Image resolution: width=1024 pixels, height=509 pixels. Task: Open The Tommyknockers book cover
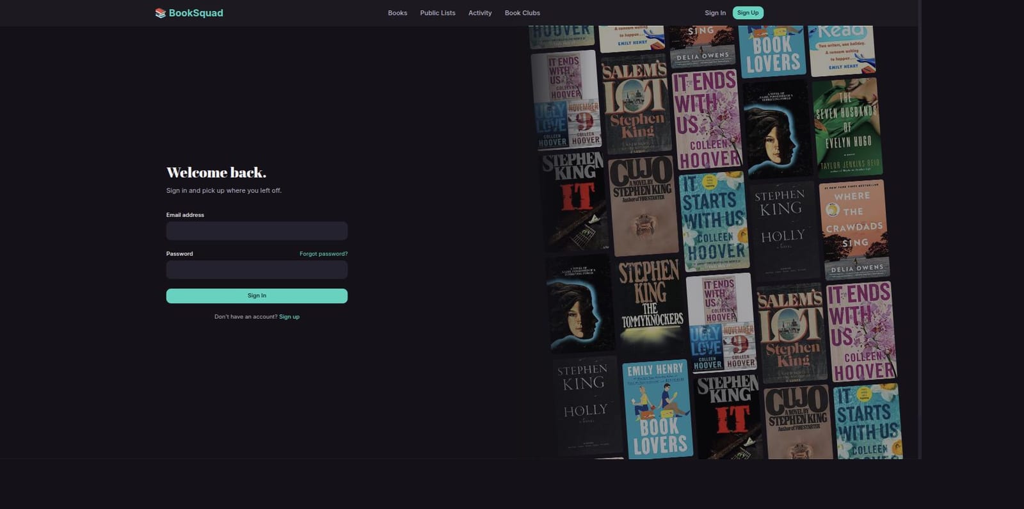[x=650, y=306]
